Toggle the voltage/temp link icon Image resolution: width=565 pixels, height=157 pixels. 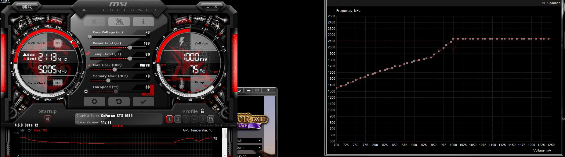87,54
